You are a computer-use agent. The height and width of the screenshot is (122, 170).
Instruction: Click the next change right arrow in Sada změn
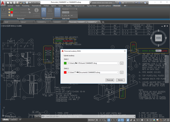(x=72, y=15)
